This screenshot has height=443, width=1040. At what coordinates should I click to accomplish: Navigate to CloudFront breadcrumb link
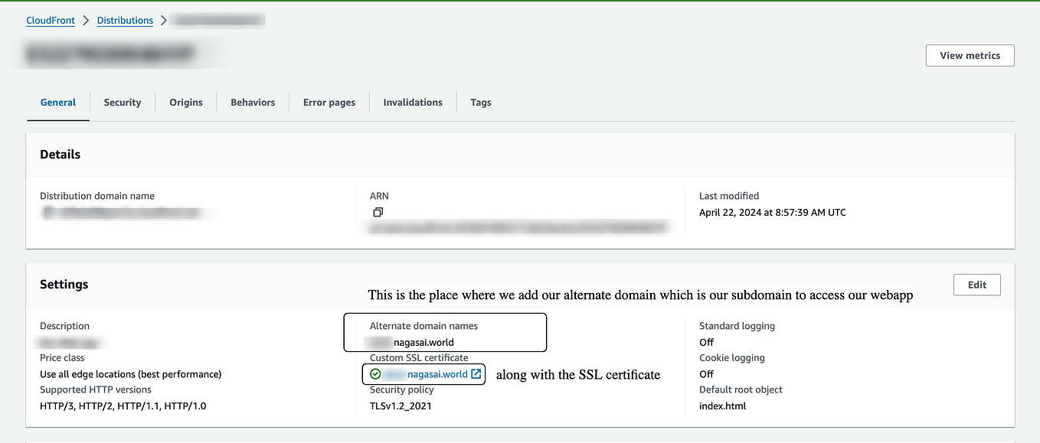point(51,21)
